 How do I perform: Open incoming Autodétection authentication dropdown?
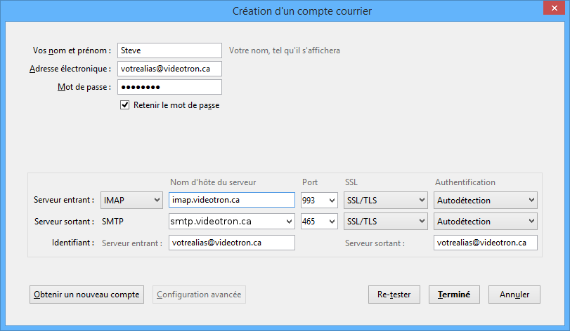tap(485, 200)
